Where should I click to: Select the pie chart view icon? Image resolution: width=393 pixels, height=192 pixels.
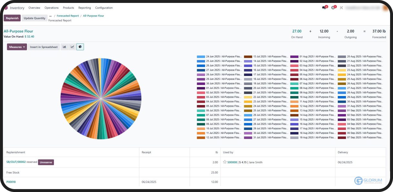pos(80,47)
